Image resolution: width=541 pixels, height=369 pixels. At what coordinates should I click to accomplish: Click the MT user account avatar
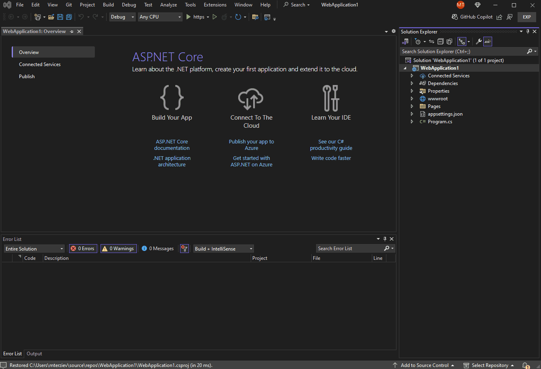(461, 5)
